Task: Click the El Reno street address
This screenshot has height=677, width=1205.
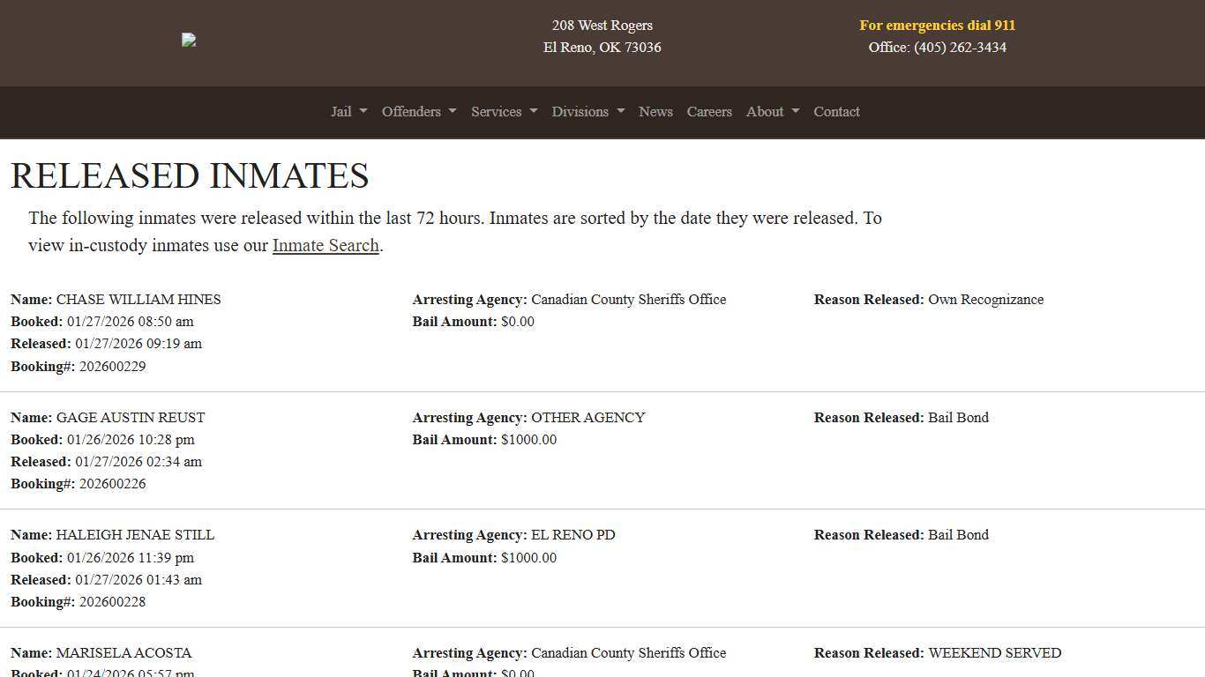Action: pyautogui.click(x=602, y=36)
